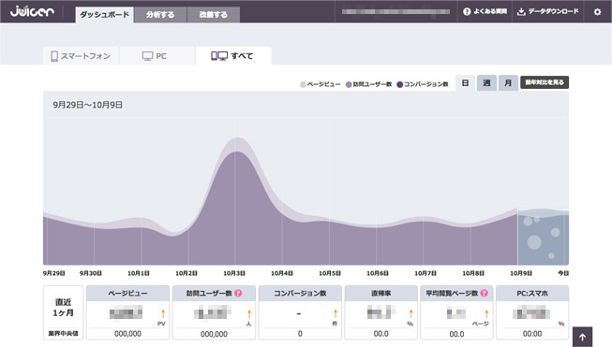Toggle the コンバージョン数 legend swatch
The height and width of the screenshot is (347, 612).
point(399,84)
